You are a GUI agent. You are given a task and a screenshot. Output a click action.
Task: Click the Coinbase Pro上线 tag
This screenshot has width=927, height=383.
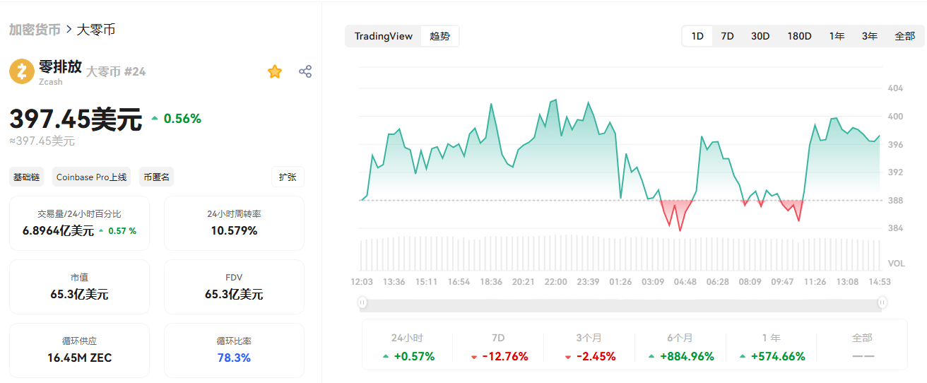[92, 177]
